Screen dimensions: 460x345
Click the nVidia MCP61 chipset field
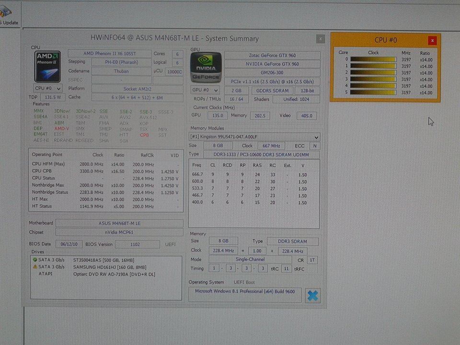119,232
